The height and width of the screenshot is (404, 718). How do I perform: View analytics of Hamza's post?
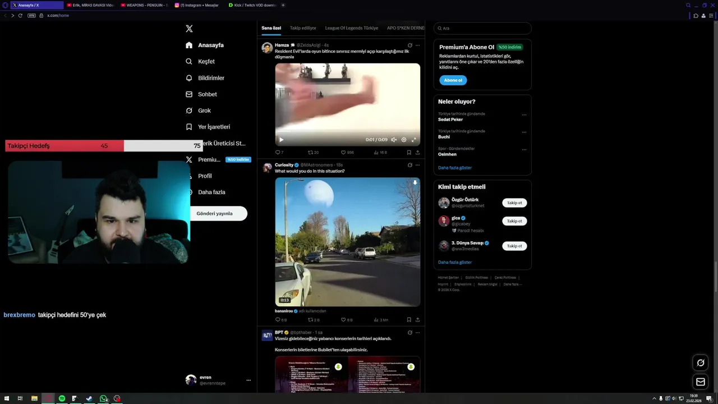tap(380, 153)
